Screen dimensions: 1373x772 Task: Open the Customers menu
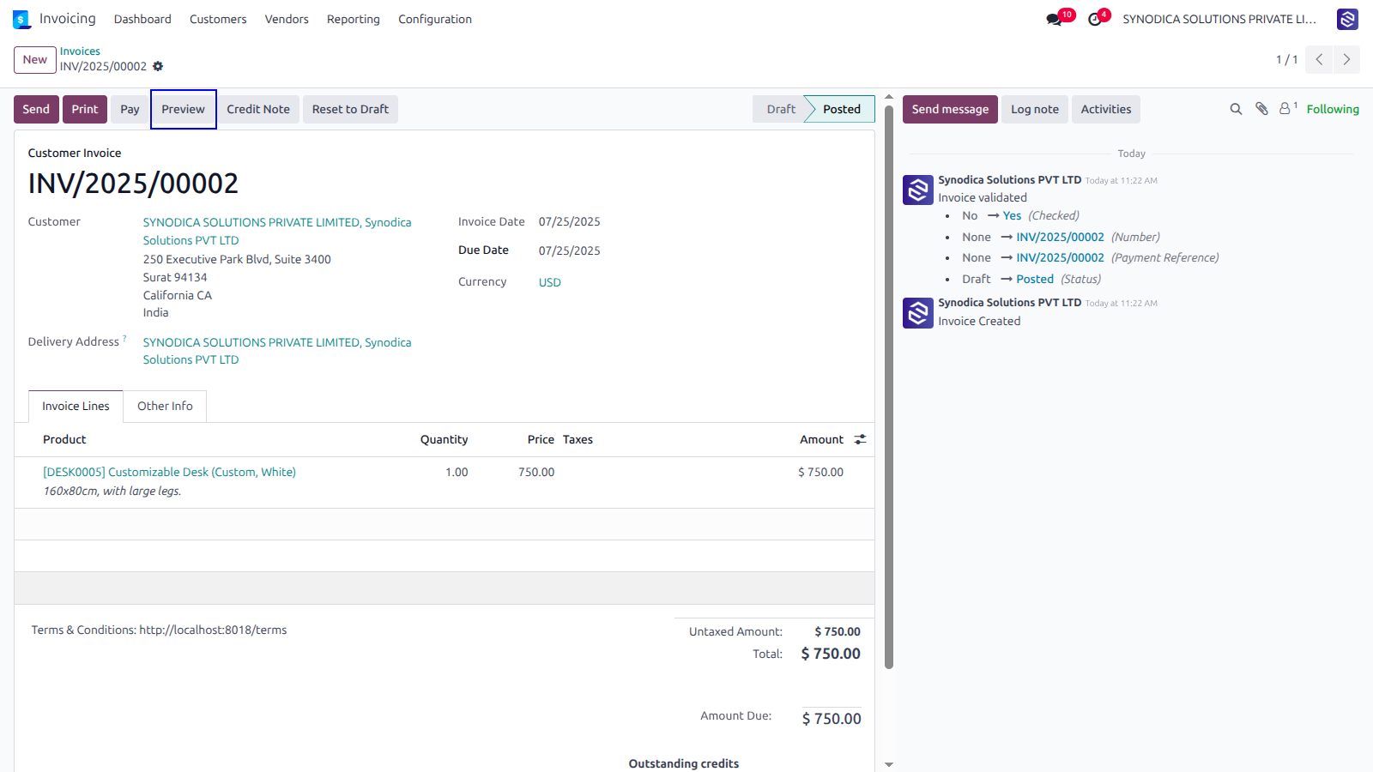pyautogui.click(x=218, y=19)
